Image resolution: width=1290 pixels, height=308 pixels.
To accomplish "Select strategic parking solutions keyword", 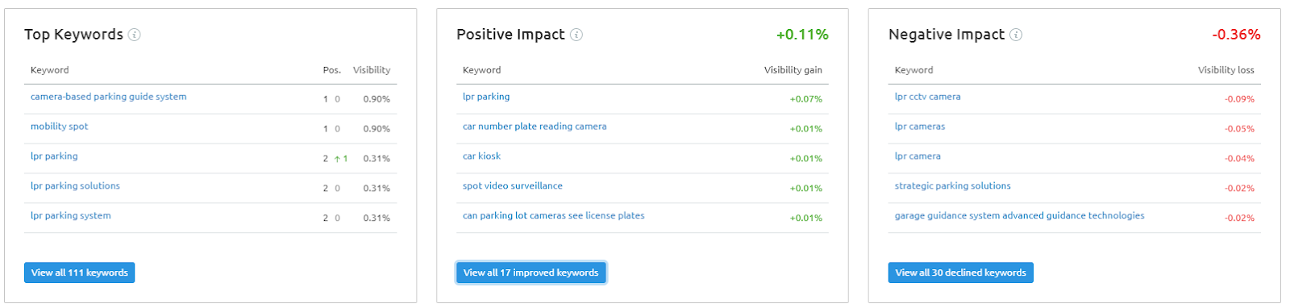I will 952,186.
